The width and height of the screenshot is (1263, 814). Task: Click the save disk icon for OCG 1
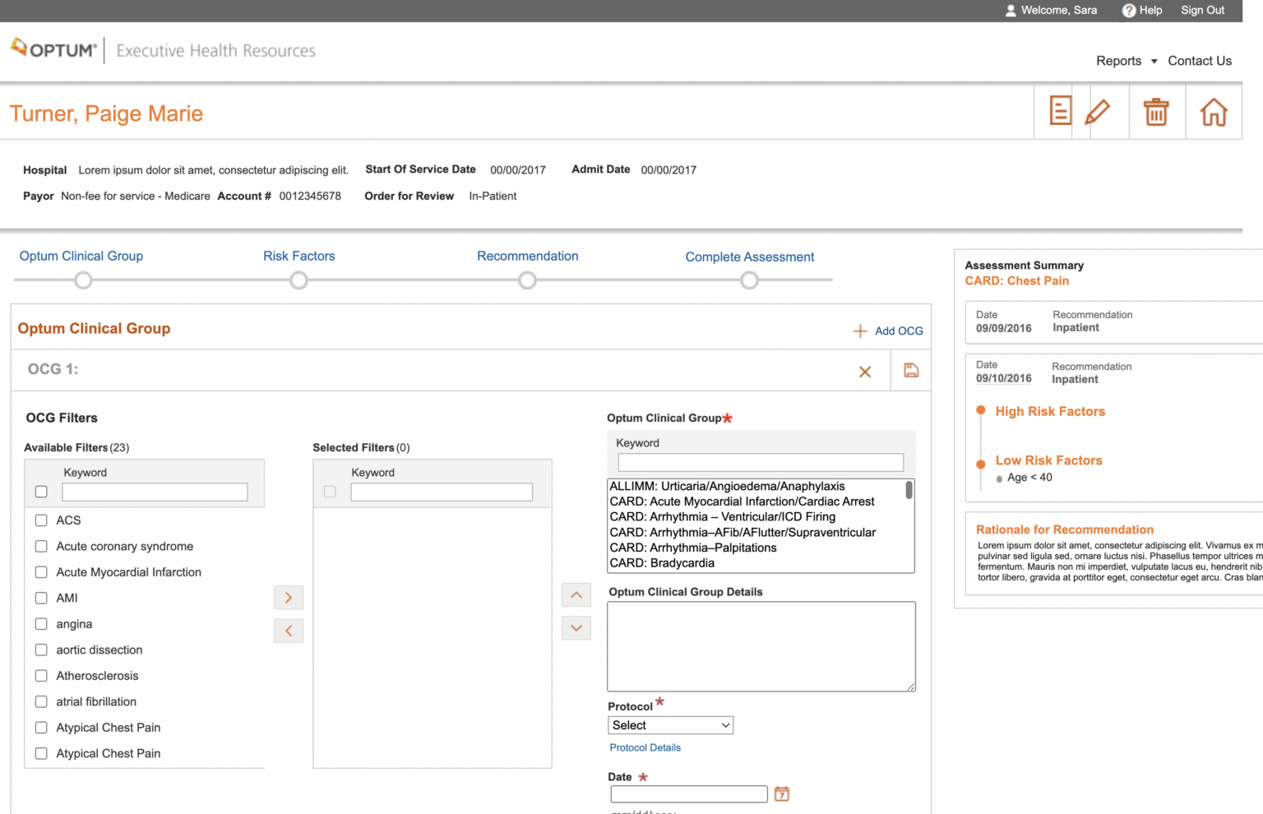(x=911, y=370)
